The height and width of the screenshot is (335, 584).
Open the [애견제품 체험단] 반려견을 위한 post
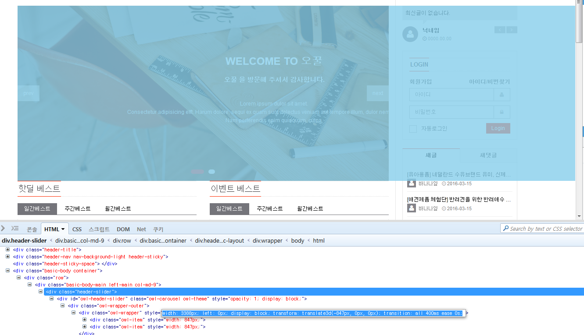click(459, 199)
